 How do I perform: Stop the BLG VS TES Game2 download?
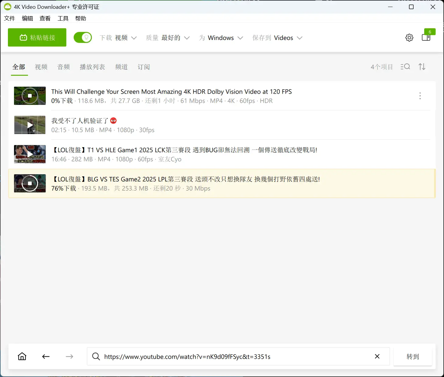(30, 183)
